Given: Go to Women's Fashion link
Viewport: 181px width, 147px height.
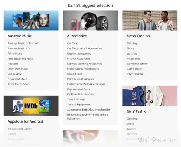Looking at the screenshot, I should coord(137,64).
